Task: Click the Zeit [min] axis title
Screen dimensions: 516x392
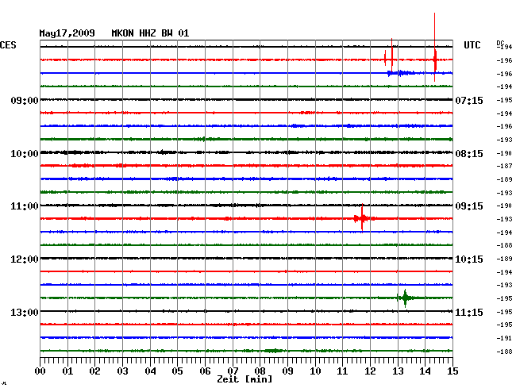Action: pos(245,379)
